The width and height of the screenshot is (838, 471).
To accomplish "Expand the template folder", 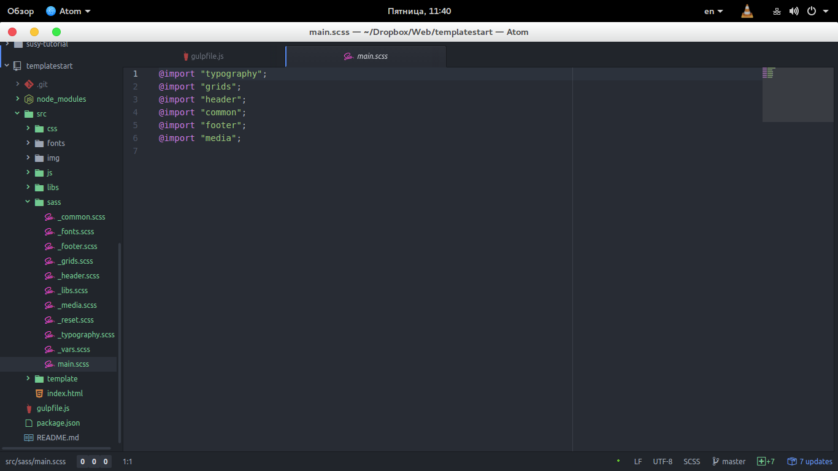I will pyautogui.click(x=28, y=378).
